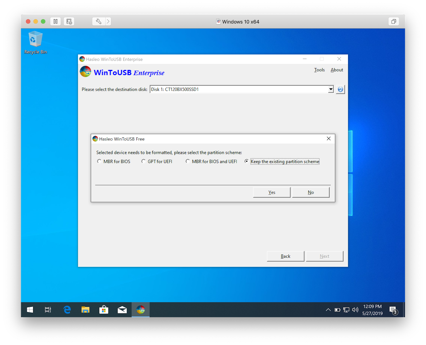This screenshot has height=345, width=426.
Task: Click Yes to confirm formatting
Action: [272, 192]
